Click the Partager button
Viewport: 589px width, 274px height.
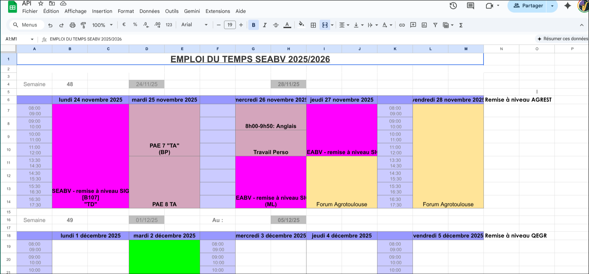click(528, 6)
